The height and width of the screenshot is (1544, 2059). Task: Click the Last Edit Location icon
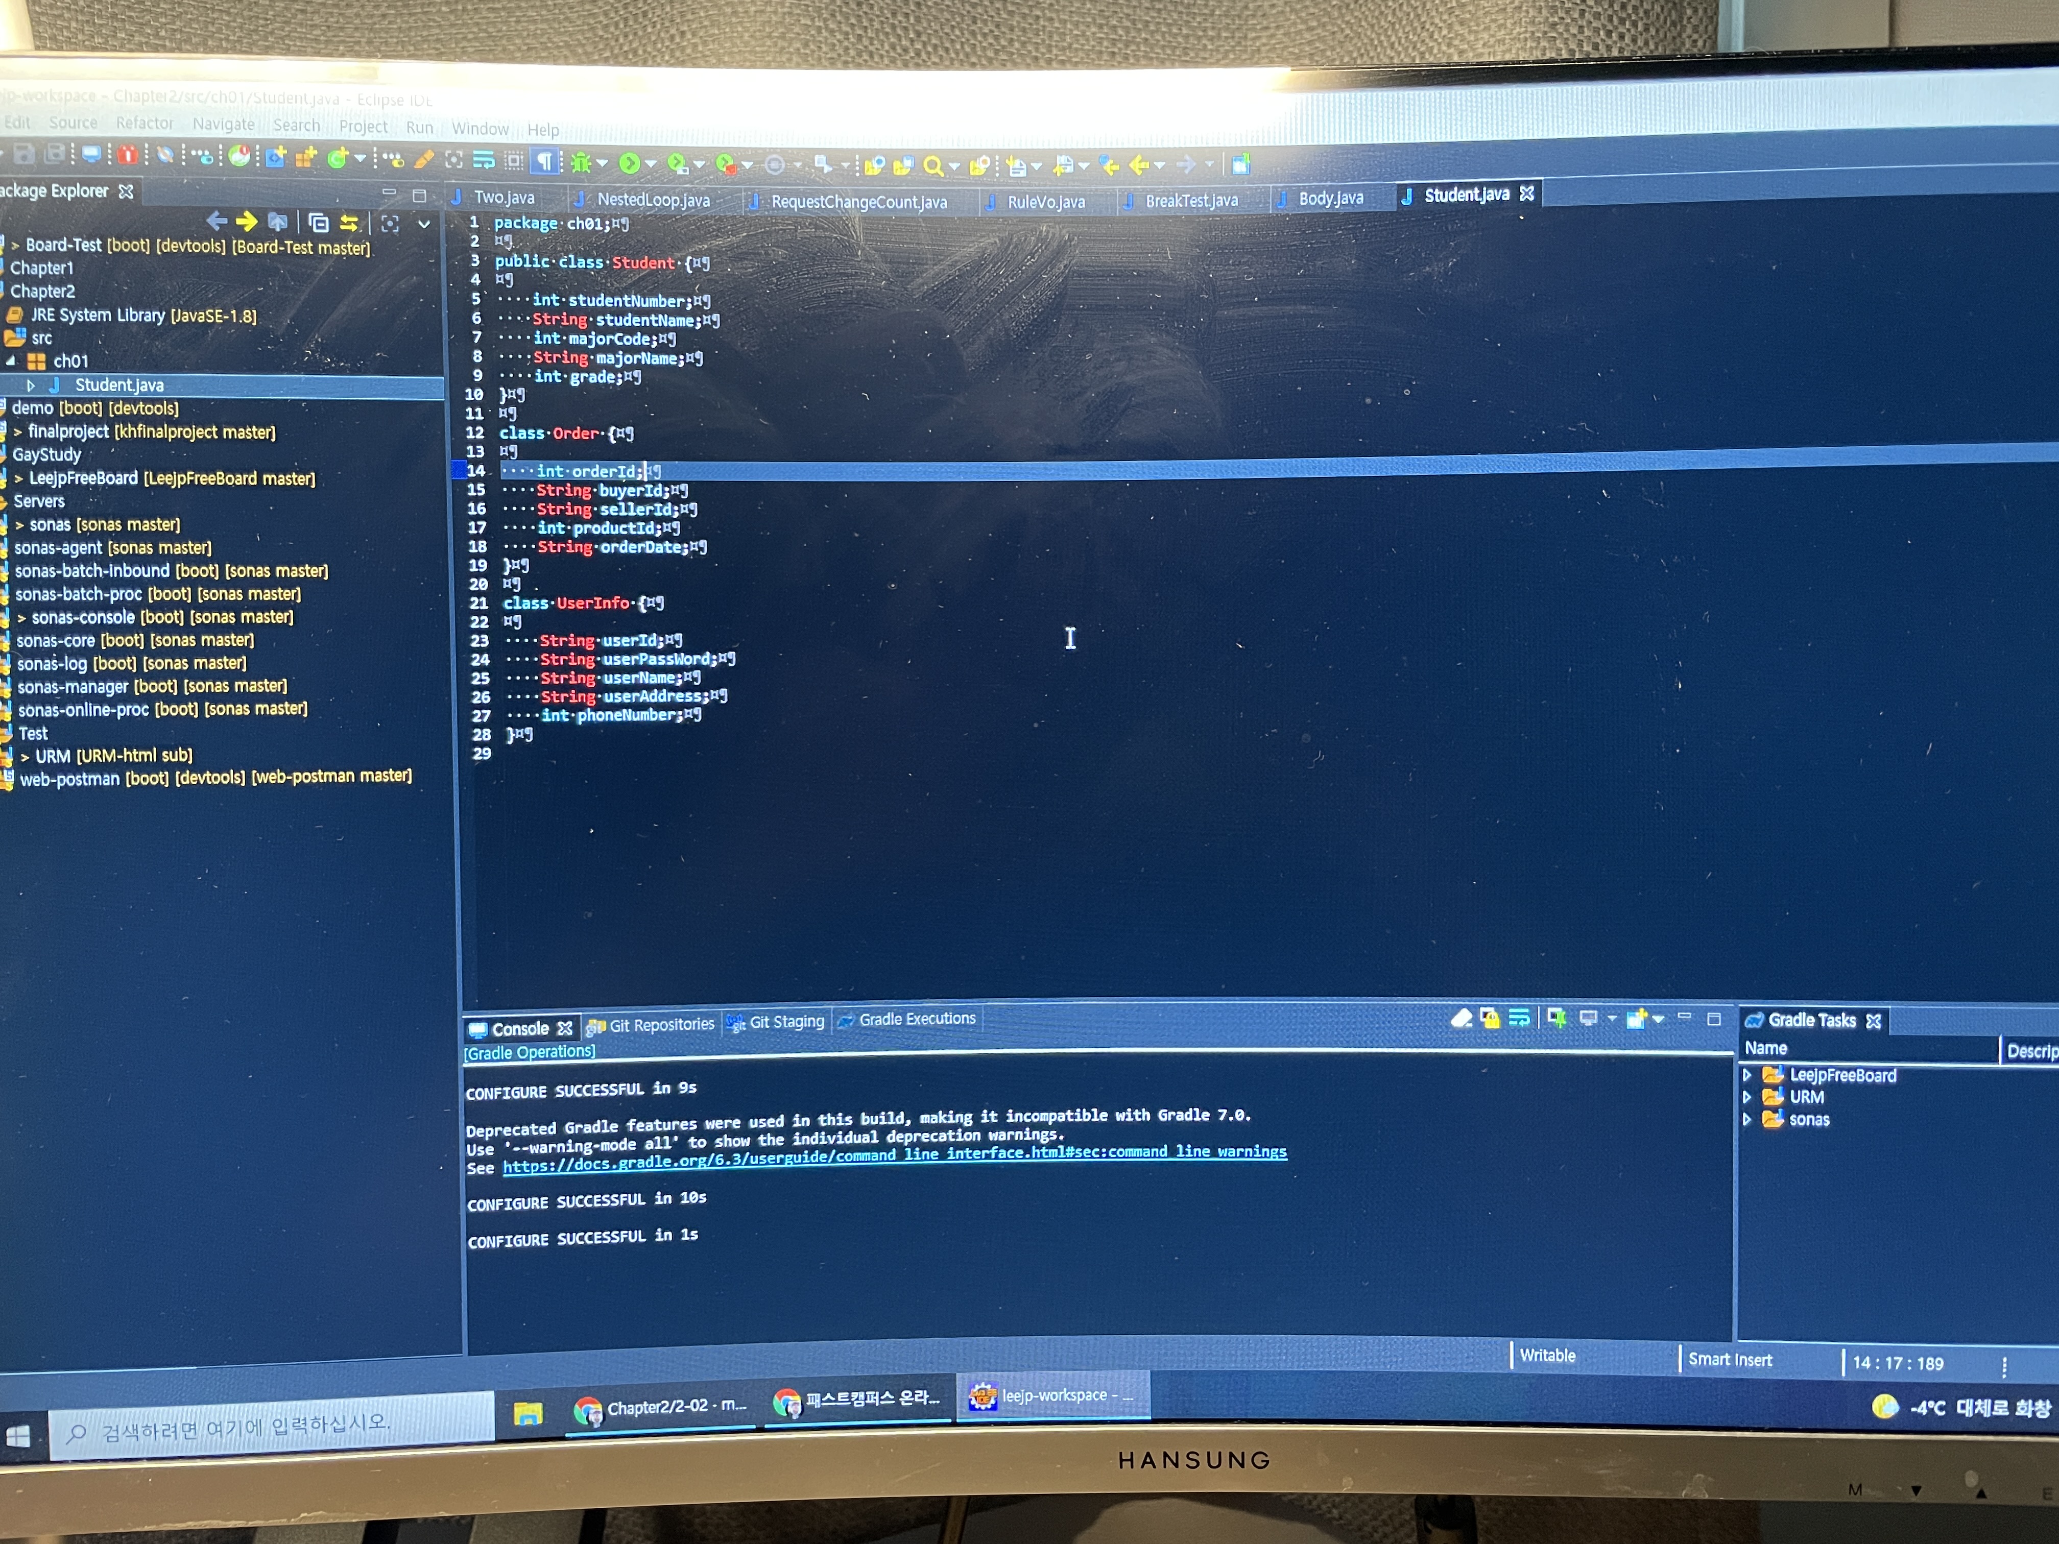coord(1109,165)
